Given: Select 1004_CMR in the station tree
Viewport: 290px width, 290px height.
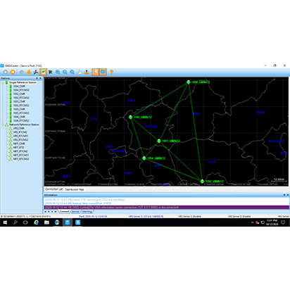Looking at the screenshot, I should click(19, 87).
